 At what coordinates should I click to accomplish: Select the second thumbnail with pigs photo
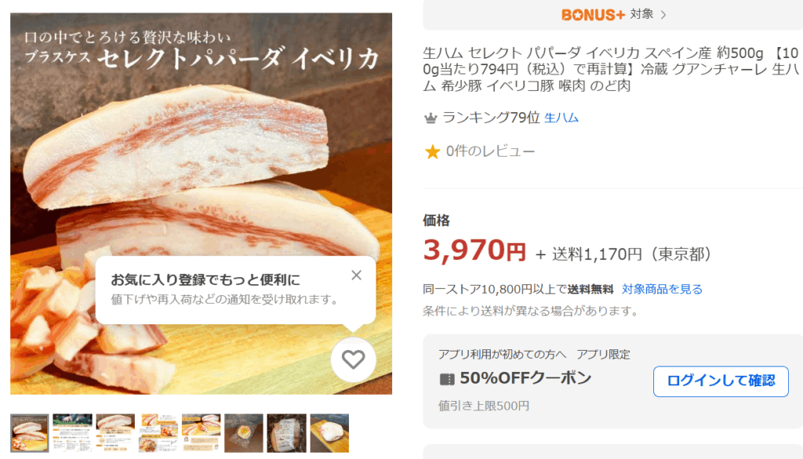tap(72, 433)
